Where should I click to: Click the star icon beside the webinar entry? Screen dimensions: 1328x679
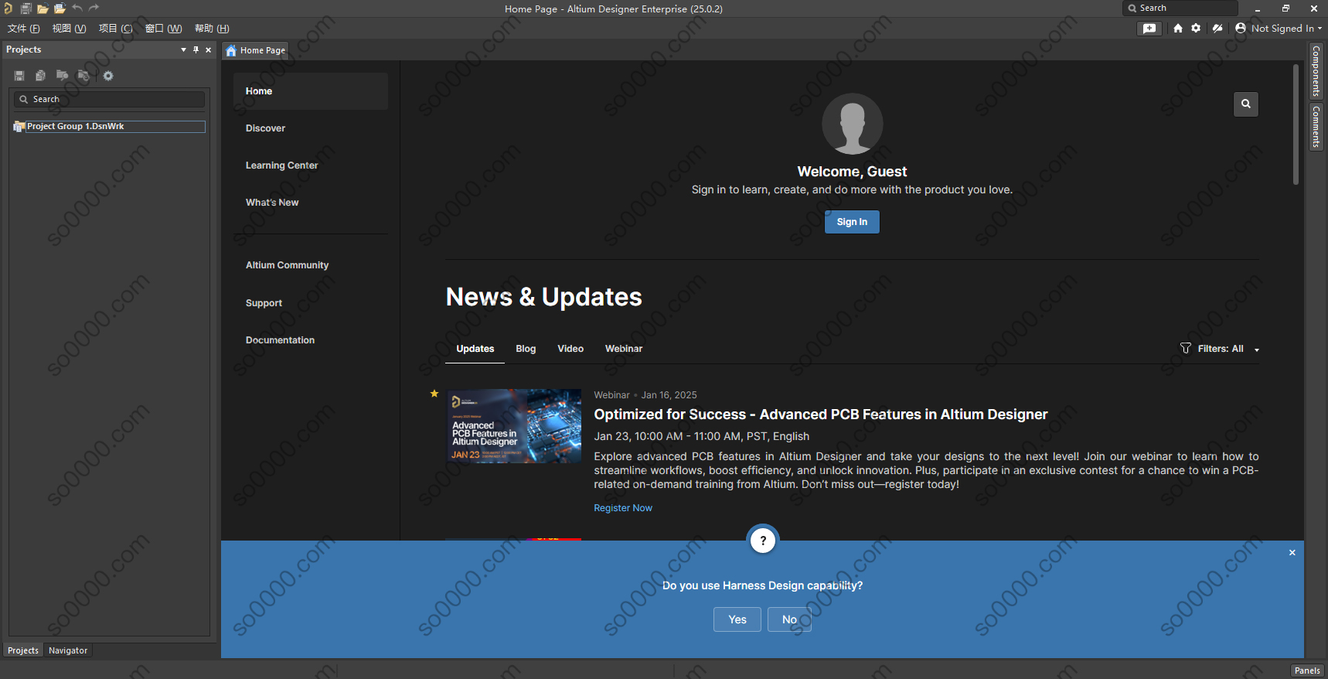coord(434,394)
